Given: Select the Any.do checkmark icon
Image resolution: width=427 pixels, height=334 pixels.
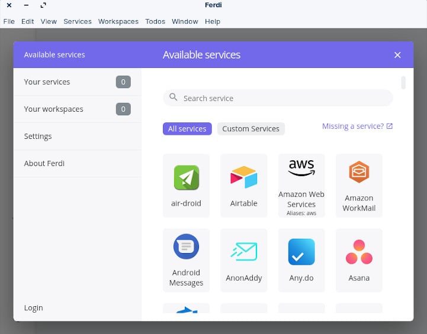Looking at the screenshot, I should (301, 252).
